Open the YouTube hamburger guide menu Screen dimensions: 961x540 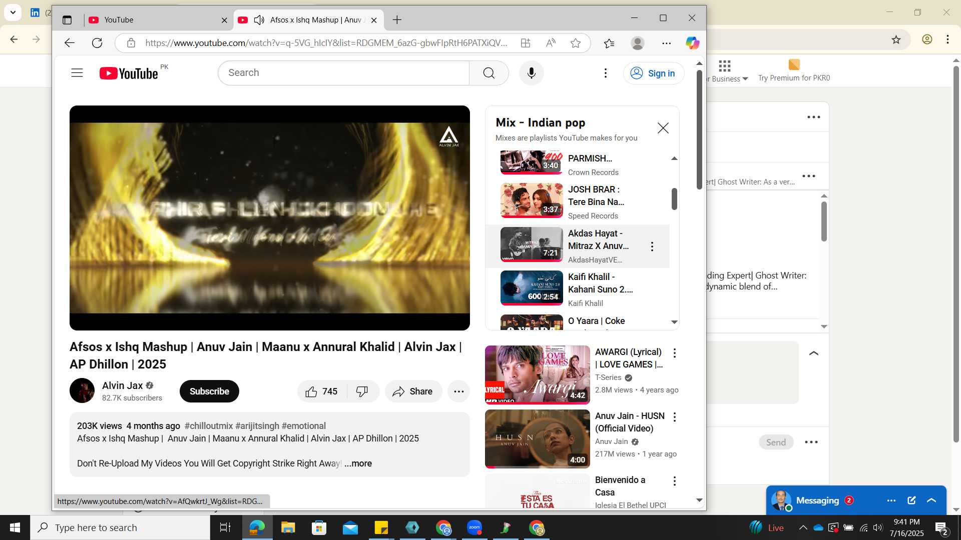pyautogui.click(x=77, y=73)
